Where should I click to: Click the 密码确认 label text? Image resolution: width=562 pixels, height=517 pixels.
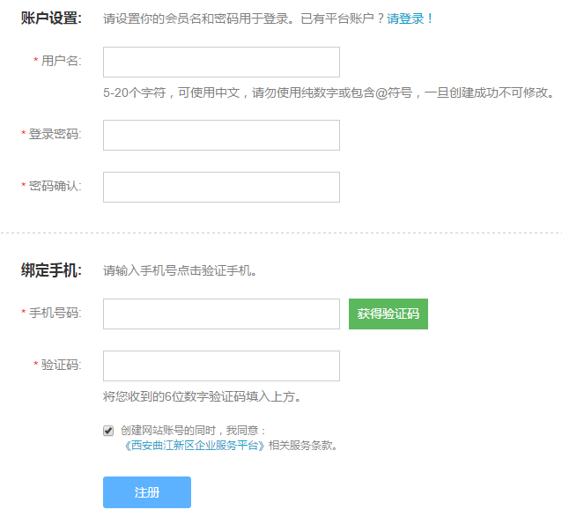click(x=55, y=186)
